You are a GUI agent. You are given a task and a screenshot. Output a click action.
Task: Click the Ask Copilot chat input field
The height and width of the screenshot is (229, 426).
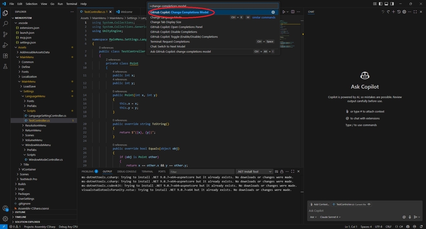coord(365,211)
